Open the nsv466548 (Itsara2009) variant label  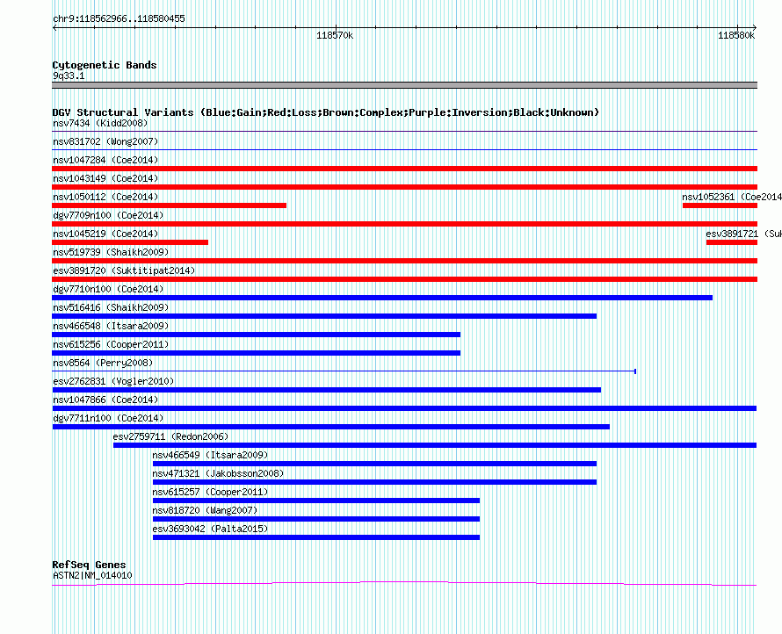[111, 326]
